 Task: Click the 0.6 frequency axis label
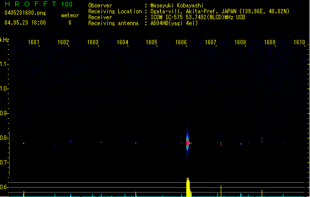click(4, 187)
